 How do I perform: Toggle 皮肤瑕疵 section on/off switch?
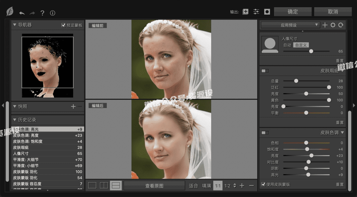pos(265,71)
